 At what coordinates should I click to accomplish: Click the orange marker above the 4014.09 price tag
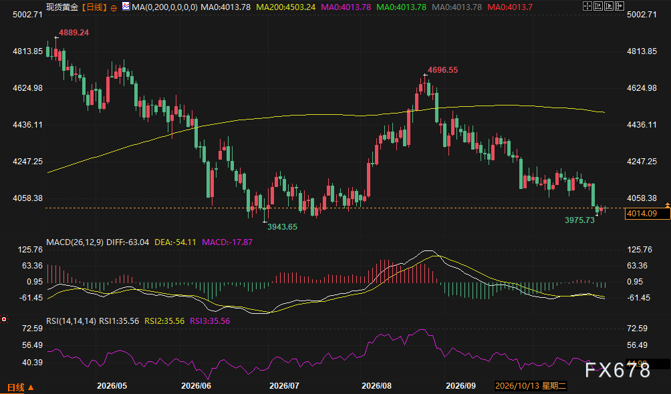(x=667, y=205)
